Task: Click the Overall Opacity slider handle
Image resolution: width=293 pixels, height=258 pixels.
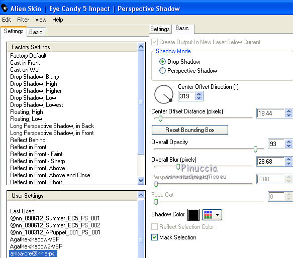Action: pos(255,149)
